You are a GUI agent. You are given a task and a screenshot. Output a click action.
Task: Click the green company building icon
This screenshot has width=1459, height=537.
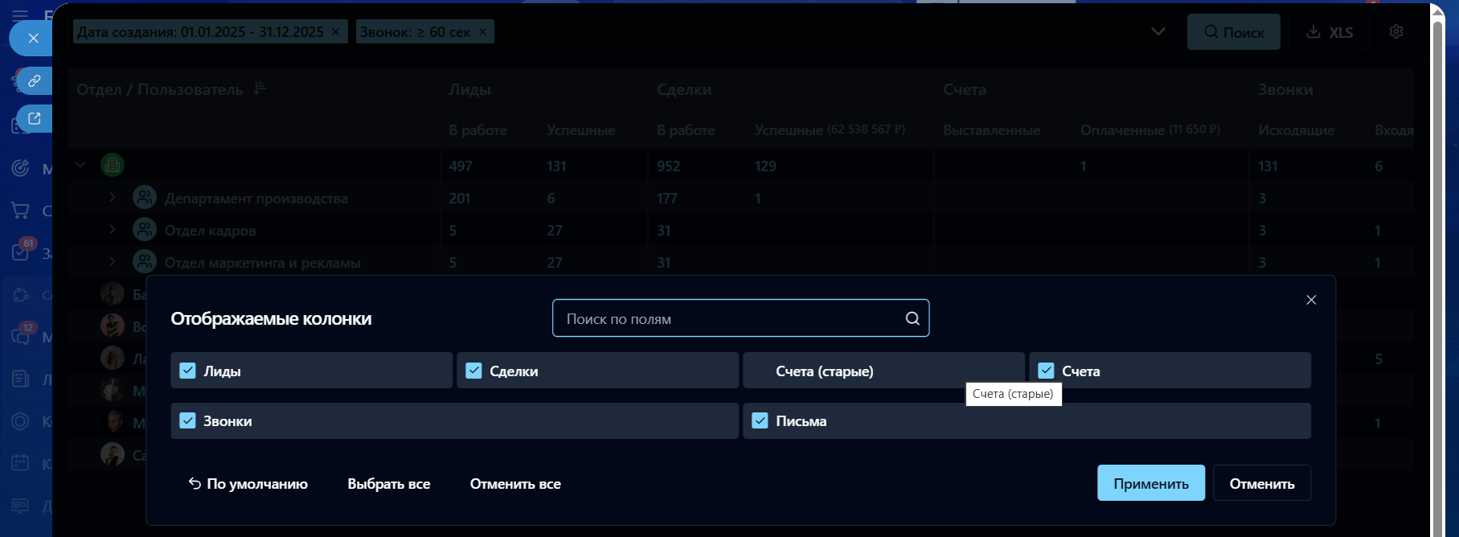pos(112,166)
